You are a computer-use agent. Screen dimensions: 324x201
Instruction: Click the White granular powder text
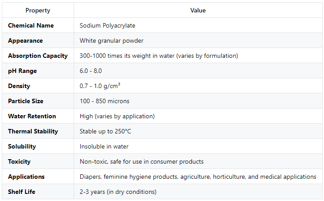(x=112, y=41)
